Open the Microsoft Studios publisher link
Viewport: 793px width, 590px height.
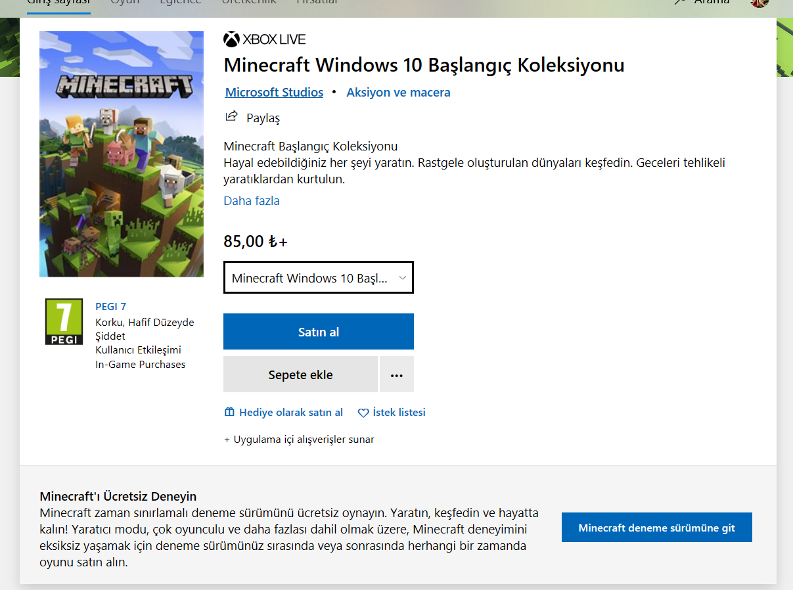[274, 93]
